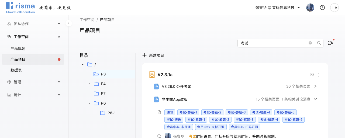
Task: Run search with the magnifier icon
Action: tap(319, 43)
